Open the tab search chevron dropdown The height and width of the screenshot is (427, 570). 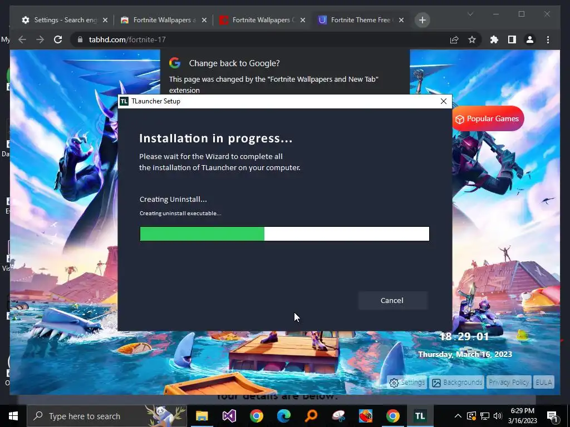[470, 14]
